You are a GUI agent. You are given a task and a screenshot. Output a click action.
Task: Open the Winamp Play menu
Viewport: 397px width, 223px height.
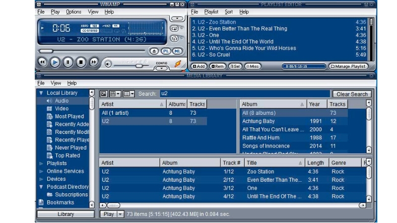pos(55,12)
